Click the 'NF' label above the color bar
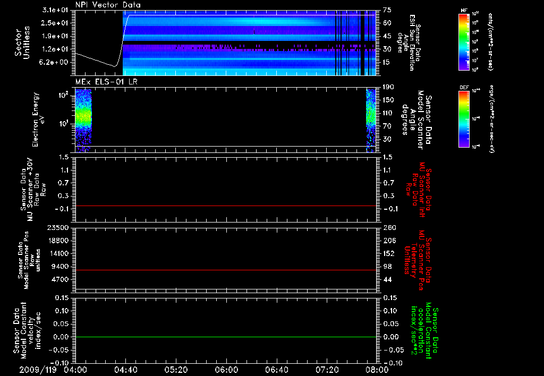 (x=464, y=11)
